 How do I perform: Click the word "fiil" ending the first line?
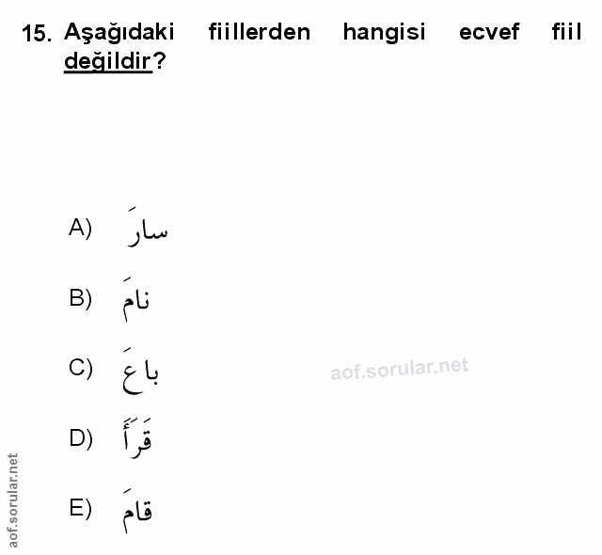click(x=567, y=33)
